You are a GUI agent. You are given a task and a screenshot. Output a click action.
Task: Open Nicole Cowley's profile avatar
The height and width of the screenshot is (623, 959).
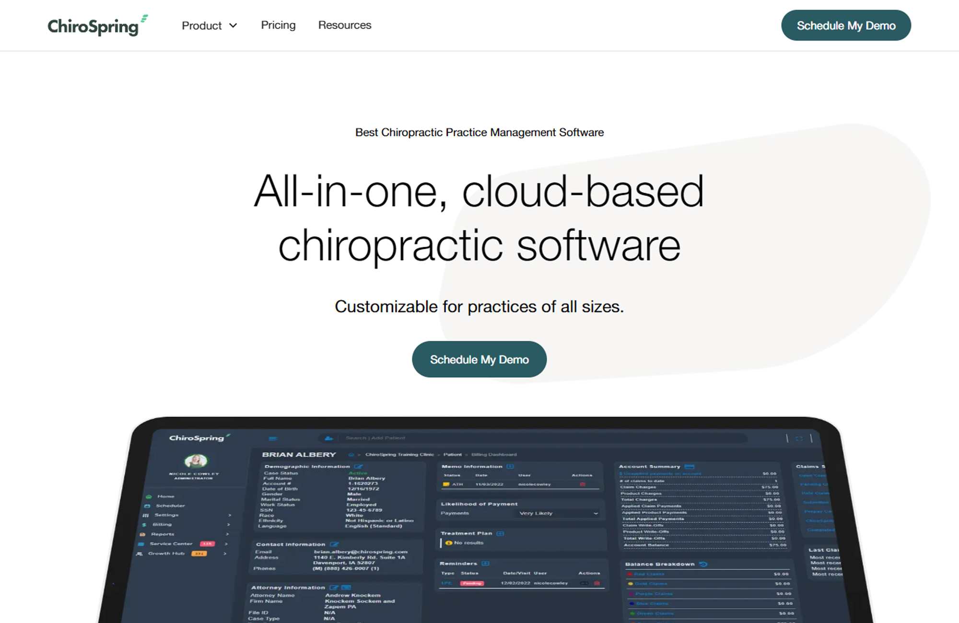[196, 461]
